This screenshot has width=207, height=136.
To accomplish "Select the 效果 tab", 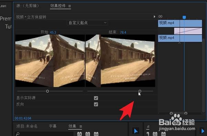I will coord(72,126).
